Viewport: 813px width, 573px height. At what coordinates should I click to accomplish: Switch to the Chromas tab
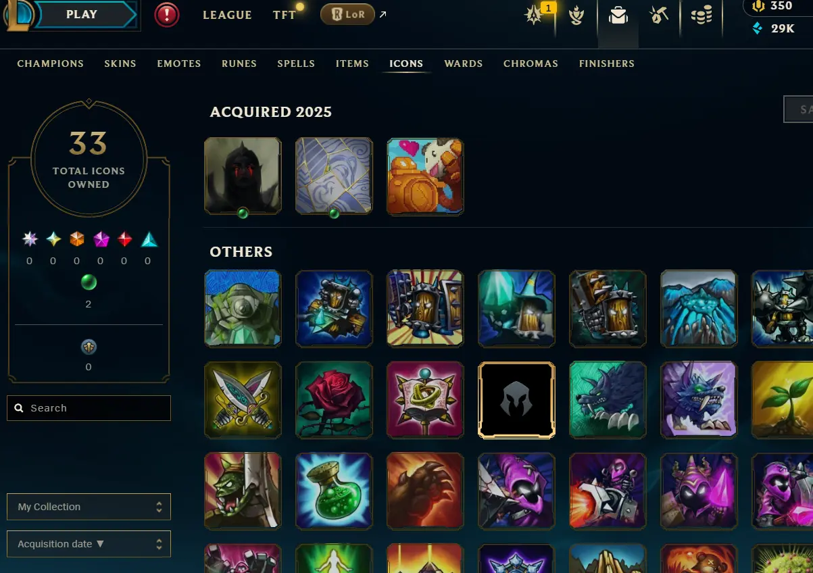click(x=531, y=64)
